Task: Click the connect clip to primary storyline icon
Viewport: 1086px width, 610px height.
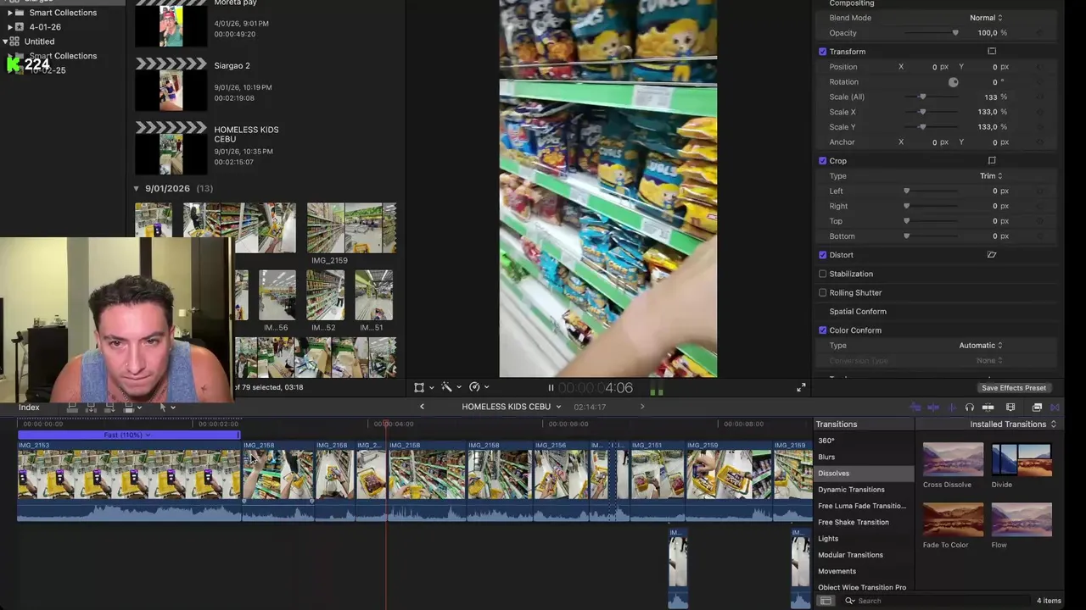Action: (72, 408)
